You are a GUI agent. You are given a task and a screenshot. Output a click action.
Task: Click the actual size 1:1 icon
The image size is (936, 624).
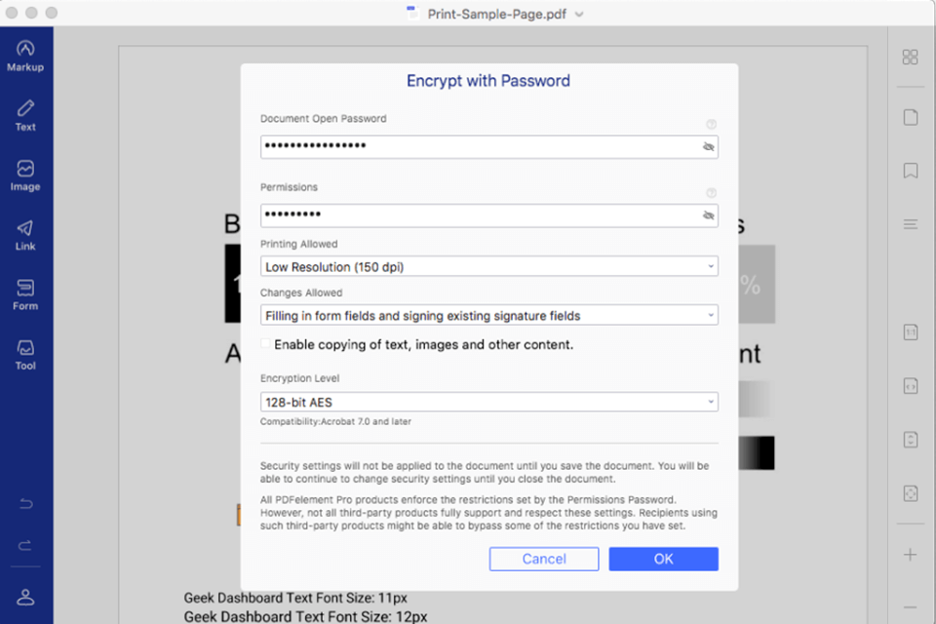pyautogui.click(x=911, y=332)
